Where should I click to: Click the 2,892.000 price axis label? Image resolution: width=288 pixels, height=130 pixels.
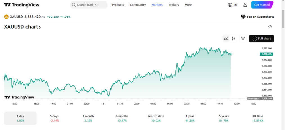click(x=267, y=48)
